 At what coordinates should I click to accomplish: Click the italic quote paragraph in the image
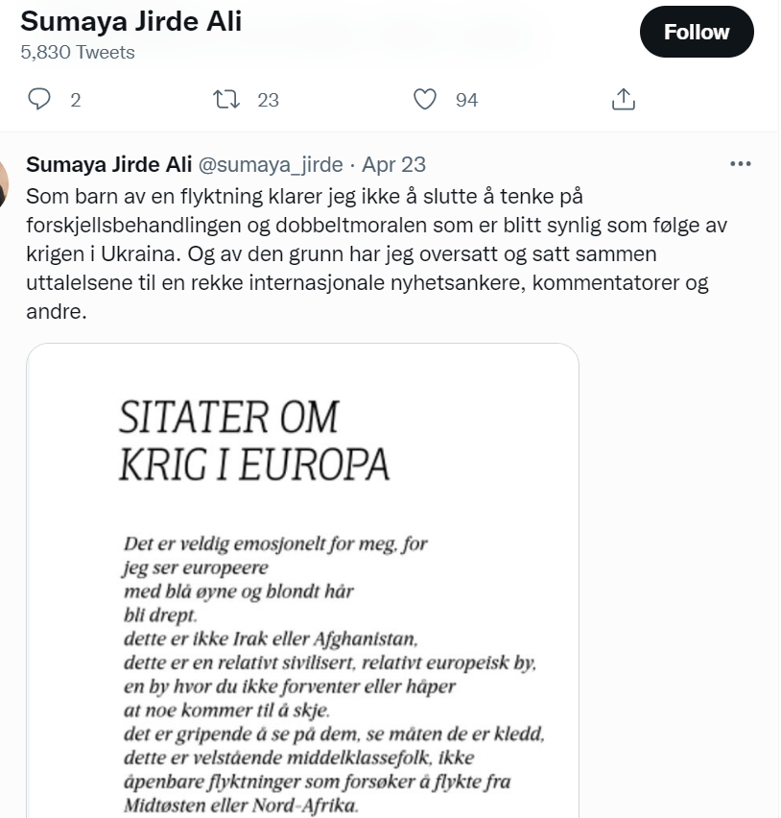tap(326, 672)
